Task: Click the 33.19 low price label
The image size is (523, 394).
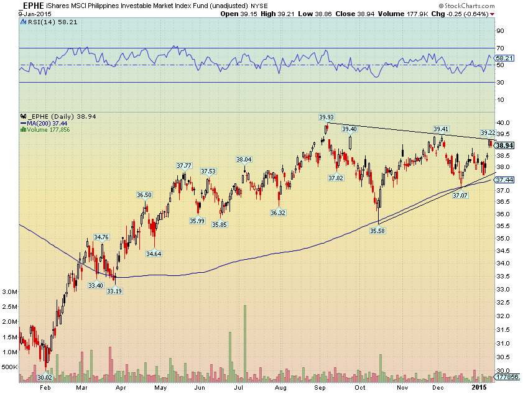Action: (114, 291)
